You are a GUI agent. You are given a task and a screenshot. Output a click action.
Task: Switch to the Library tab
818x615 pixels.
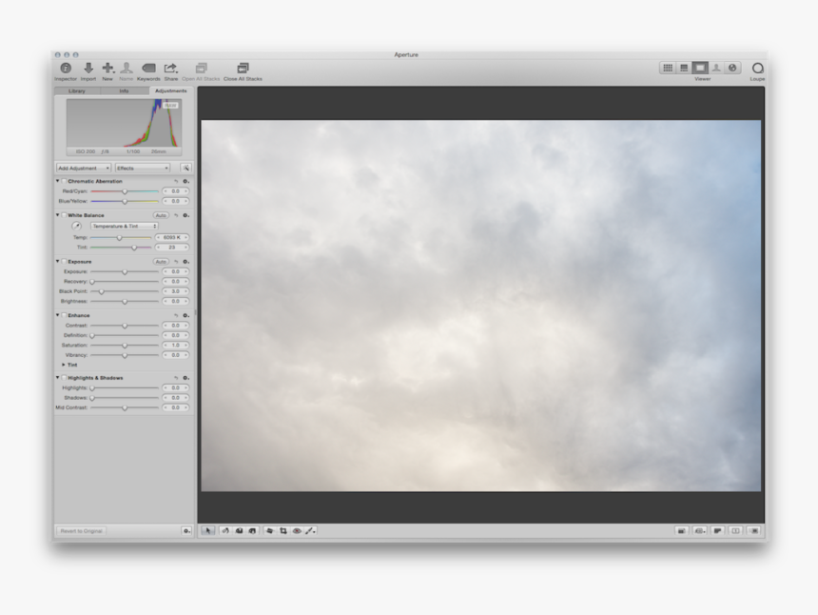(77, 90)
